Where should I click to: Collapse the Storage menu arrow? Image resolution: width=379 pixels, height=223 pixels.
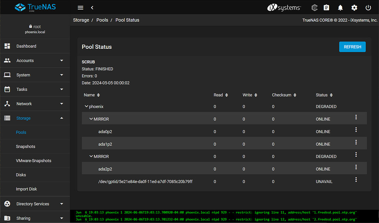coord(61,118)
